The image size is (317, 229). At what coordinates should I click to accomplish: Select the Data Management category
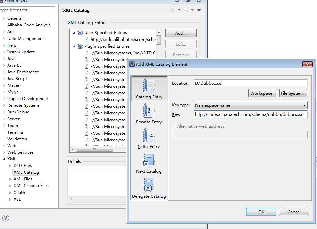[x=26, y=38]
